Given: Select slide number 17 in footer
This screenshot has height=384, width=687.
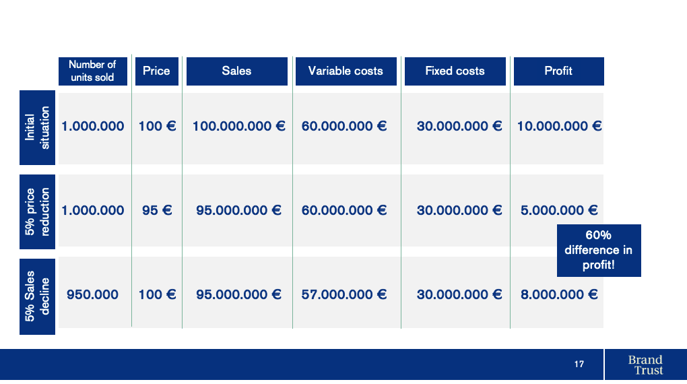Looking at the screenshot, I should (x=579, y=364).
